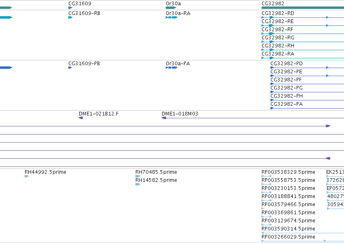
Task: Click EST RP003188841.5prime label
Action: 288,196
